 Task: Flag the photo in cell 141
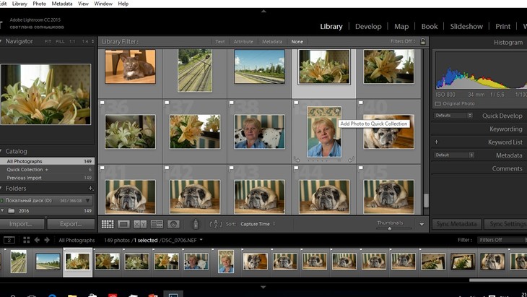[x=103, y=168]
